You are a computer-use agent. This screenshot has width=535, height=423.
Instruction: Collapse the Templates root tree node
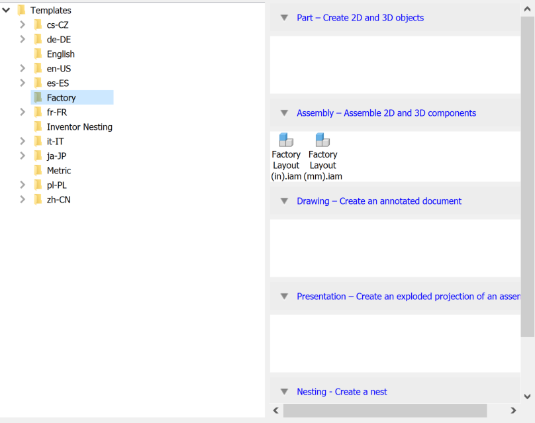point(6,11)
